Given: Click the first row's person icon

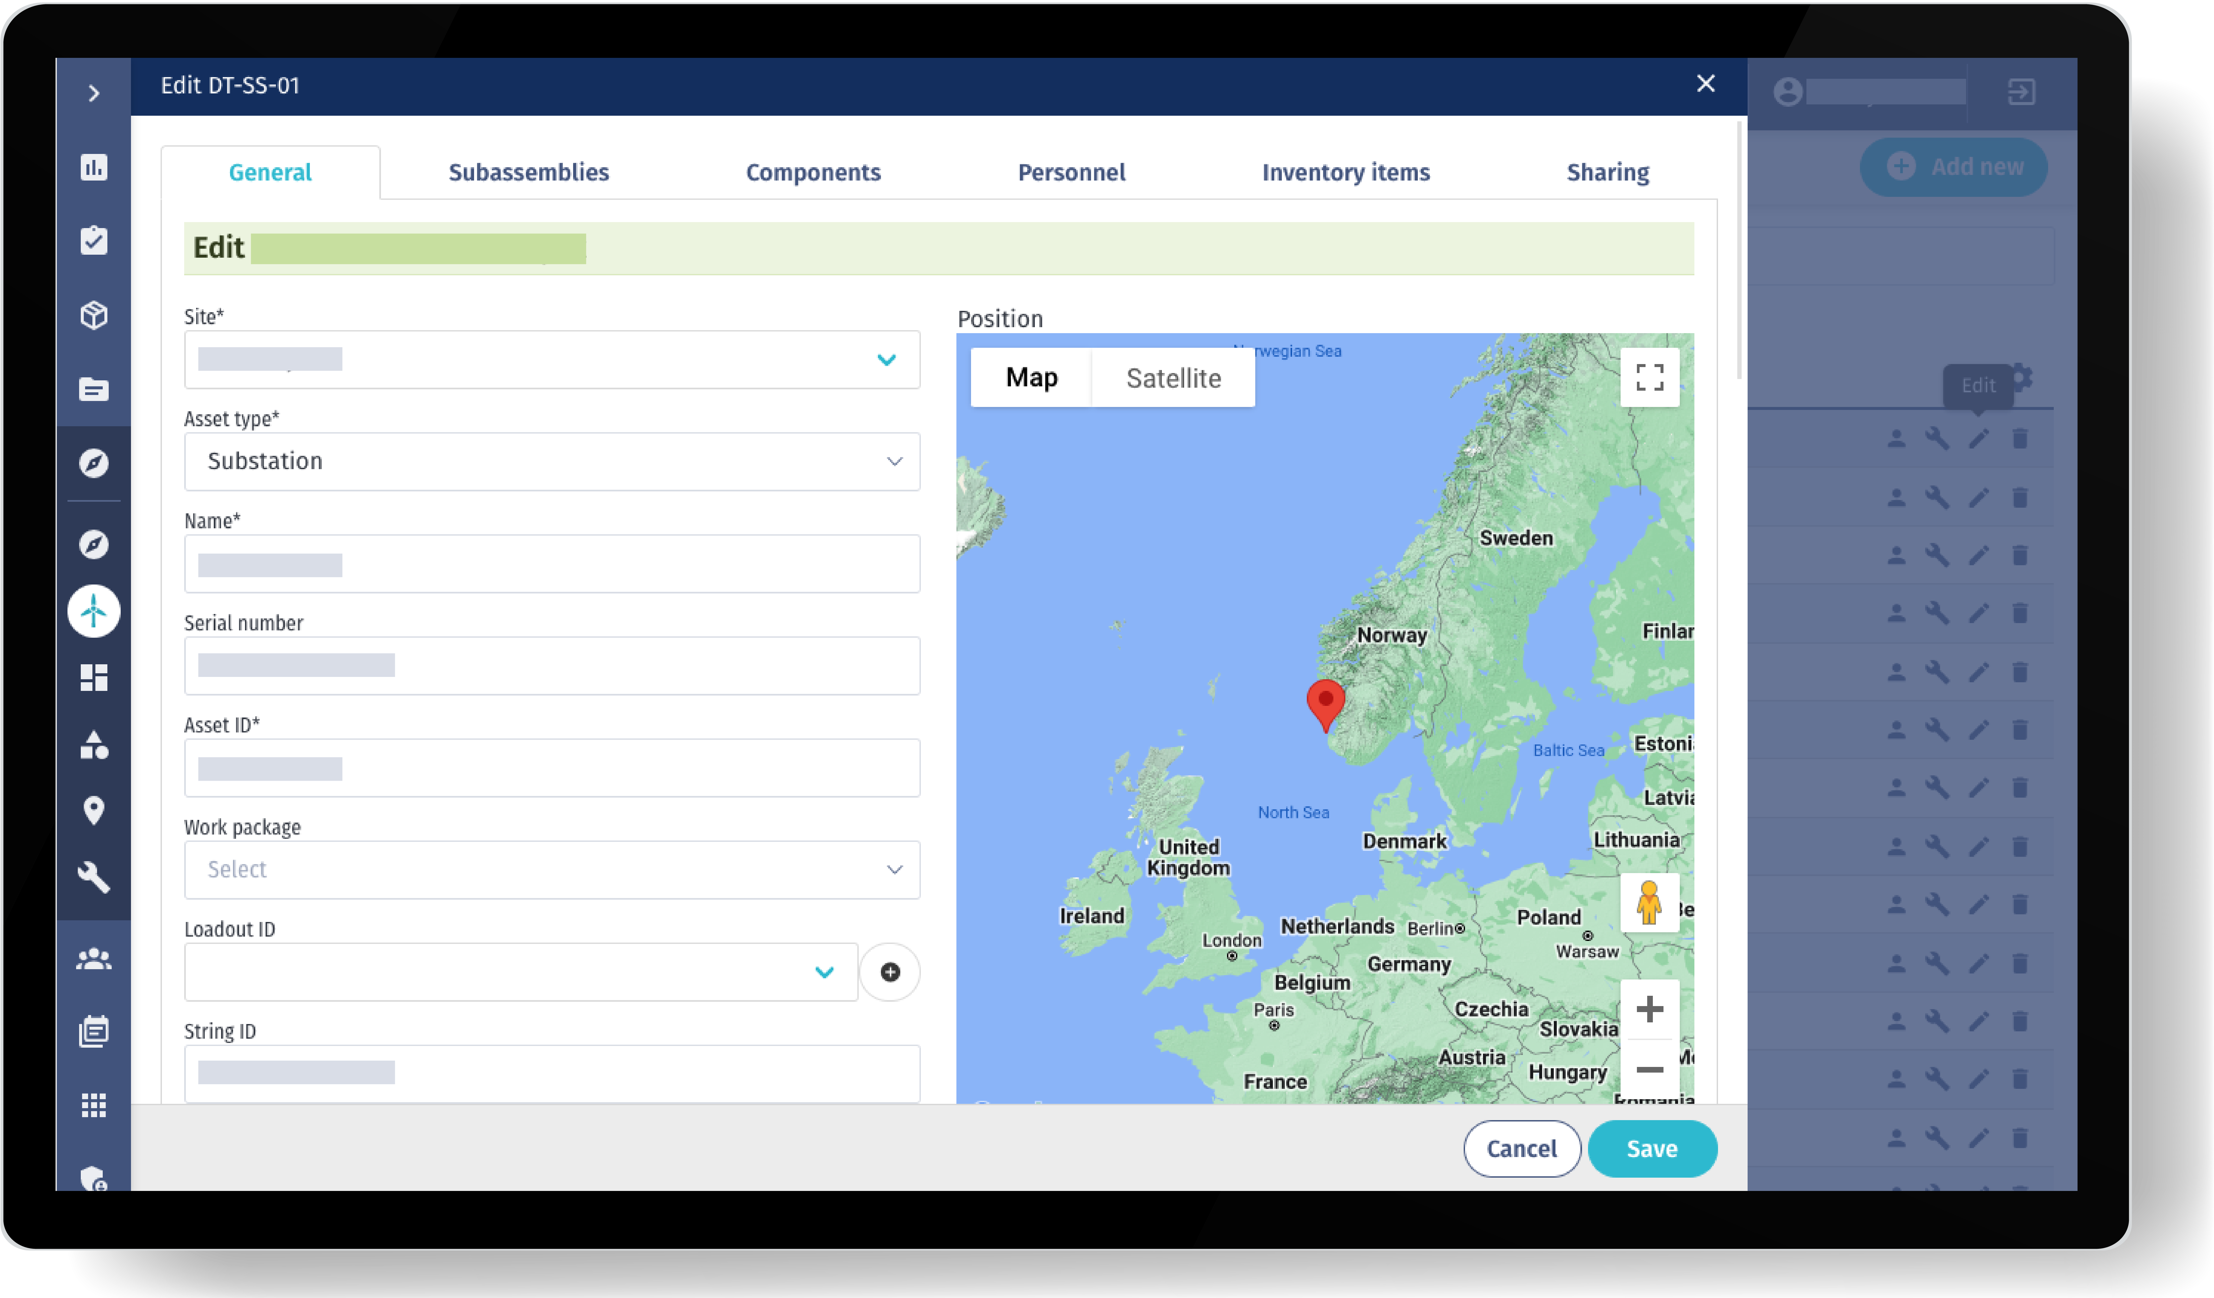Looking at the screenshot, I should pyautogui.click(x=1897, y=439).
